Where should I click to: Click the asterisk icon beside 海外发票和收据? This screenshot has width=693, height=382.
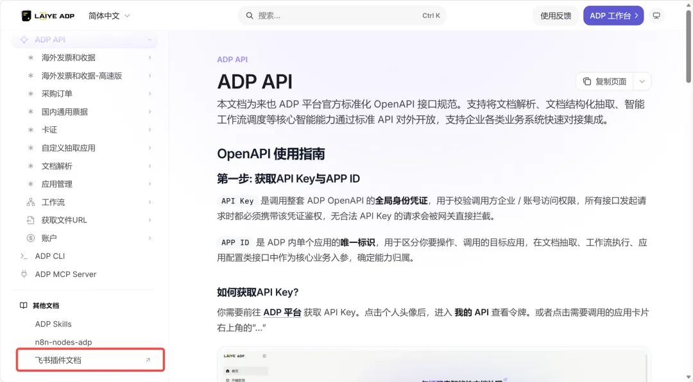[31, 58]
